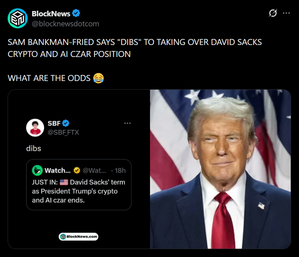The image size is (299, 257).
Task: Click the 18h timestamp on quoted post
Action: click(120, 171)
